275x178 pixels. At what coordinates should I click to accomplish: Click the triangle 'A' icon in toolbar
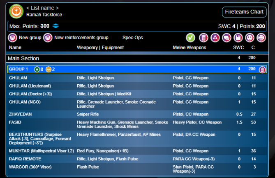215,38
